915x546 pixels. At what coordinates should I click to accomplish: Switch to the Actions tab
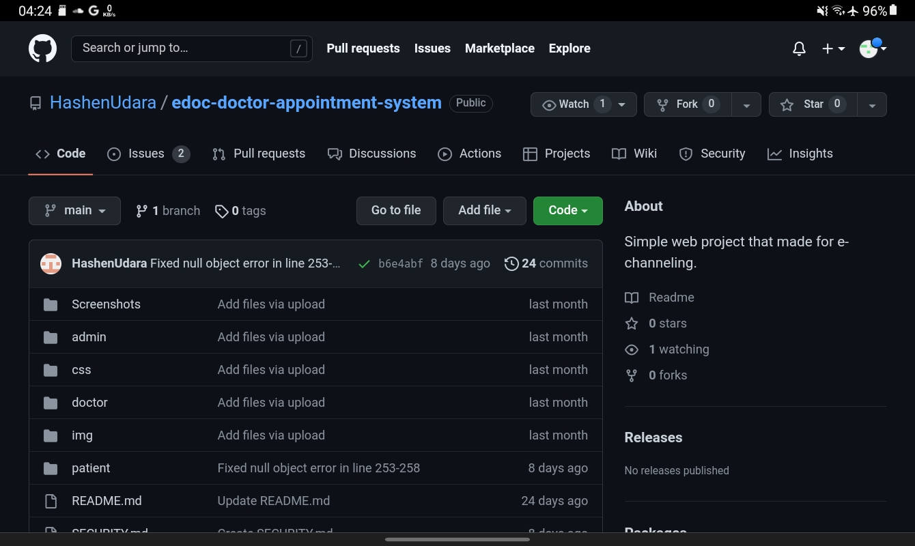coord(469,154)
